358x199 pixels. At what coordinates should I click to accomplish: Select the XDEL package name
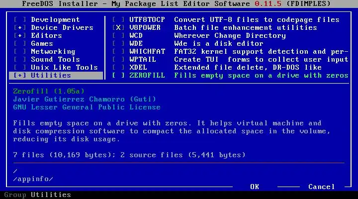[x=138, y=67]
